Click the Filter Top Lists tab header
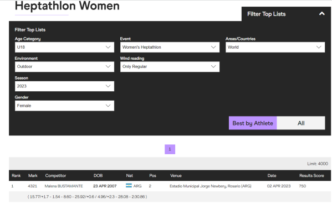The image size is (332, 204). pyautogui.click(x=286, y=14)
